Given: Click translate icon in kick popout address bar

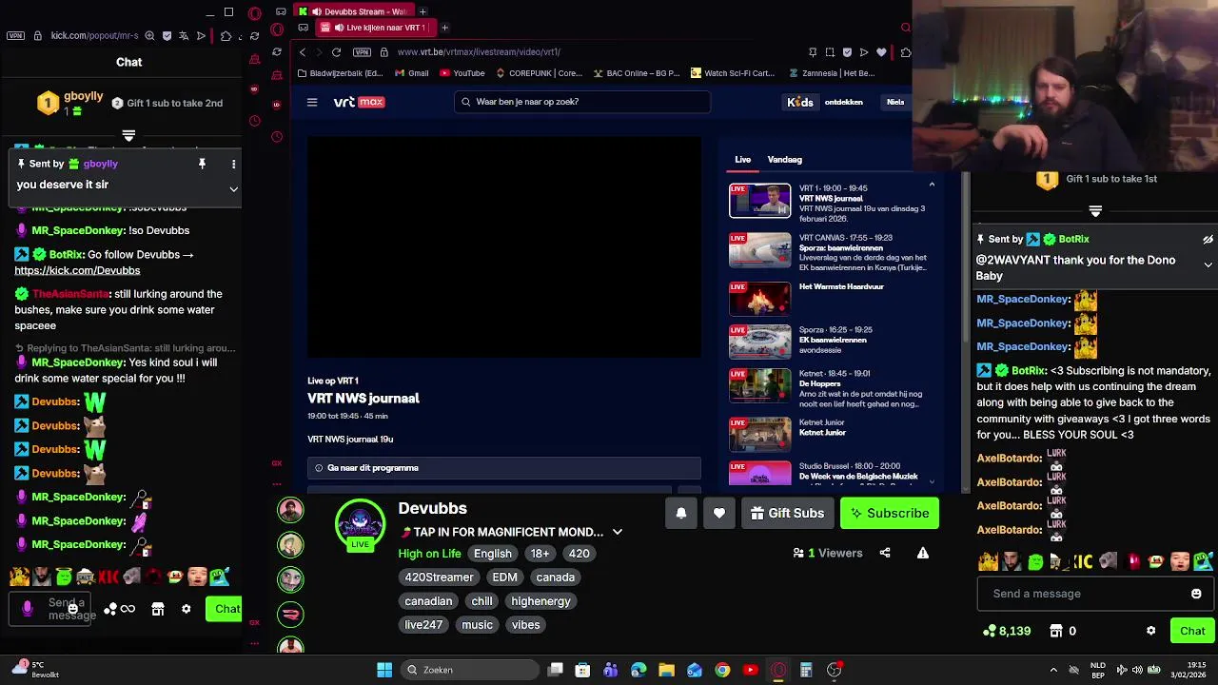Looking at the screenshot, I should (x=185, y=36).
